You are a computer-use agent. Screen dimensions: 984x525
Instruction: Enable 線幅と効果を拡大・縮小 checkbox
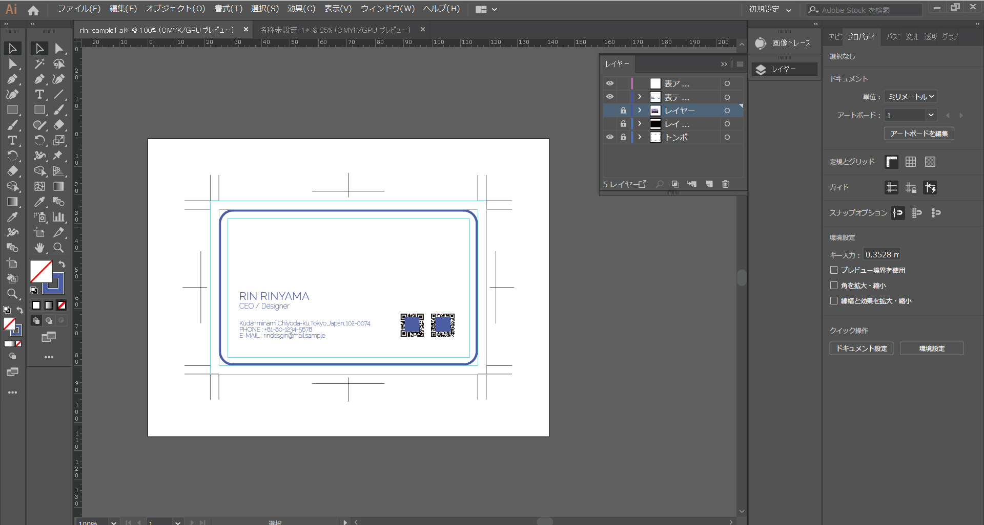tap(834, 301)
